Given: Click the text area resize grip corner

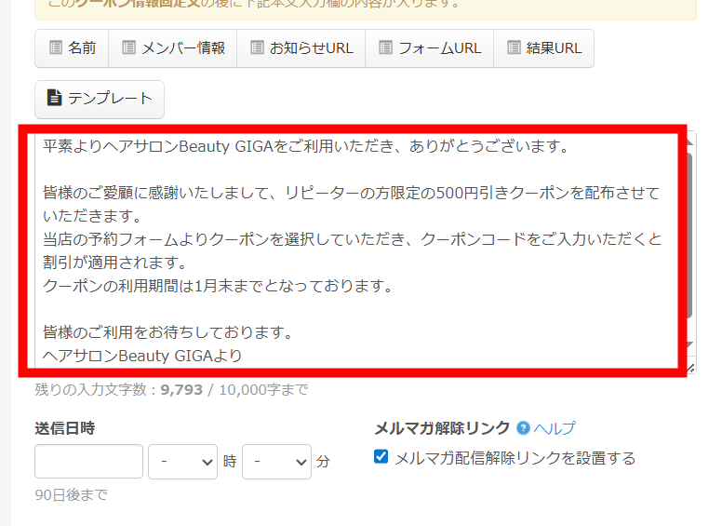Looking at the screenshot, I should click(x=690, y=368).
